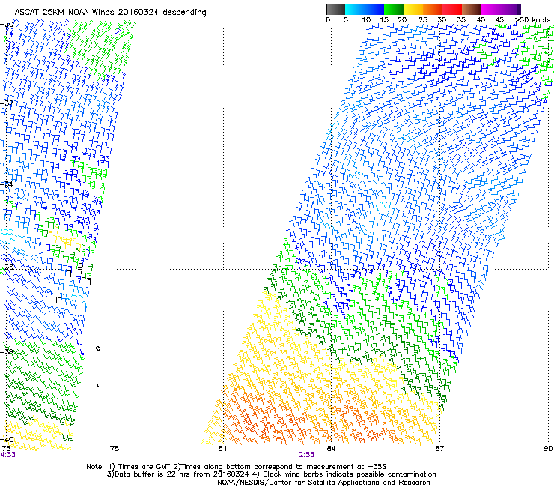Click the gray 0-5 knots color swatch

pyautogui.click(x=335, y=9)
